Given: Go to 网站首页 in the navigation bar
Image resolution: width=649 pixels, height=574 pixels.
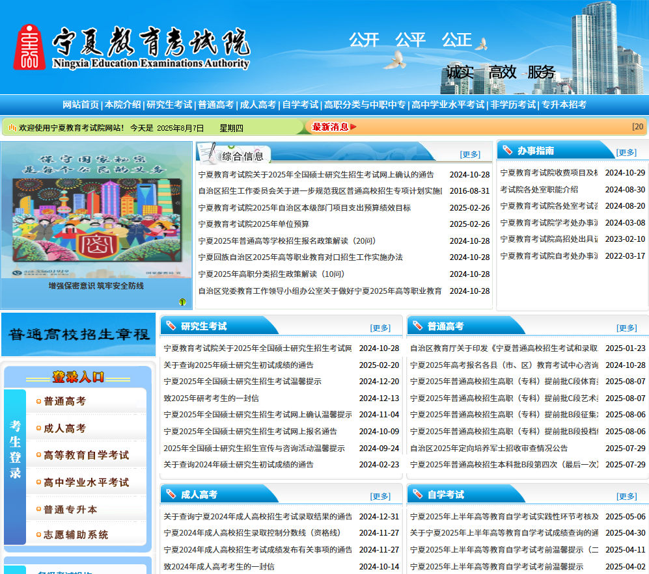Looking at the screenshot, I should 81,105.
